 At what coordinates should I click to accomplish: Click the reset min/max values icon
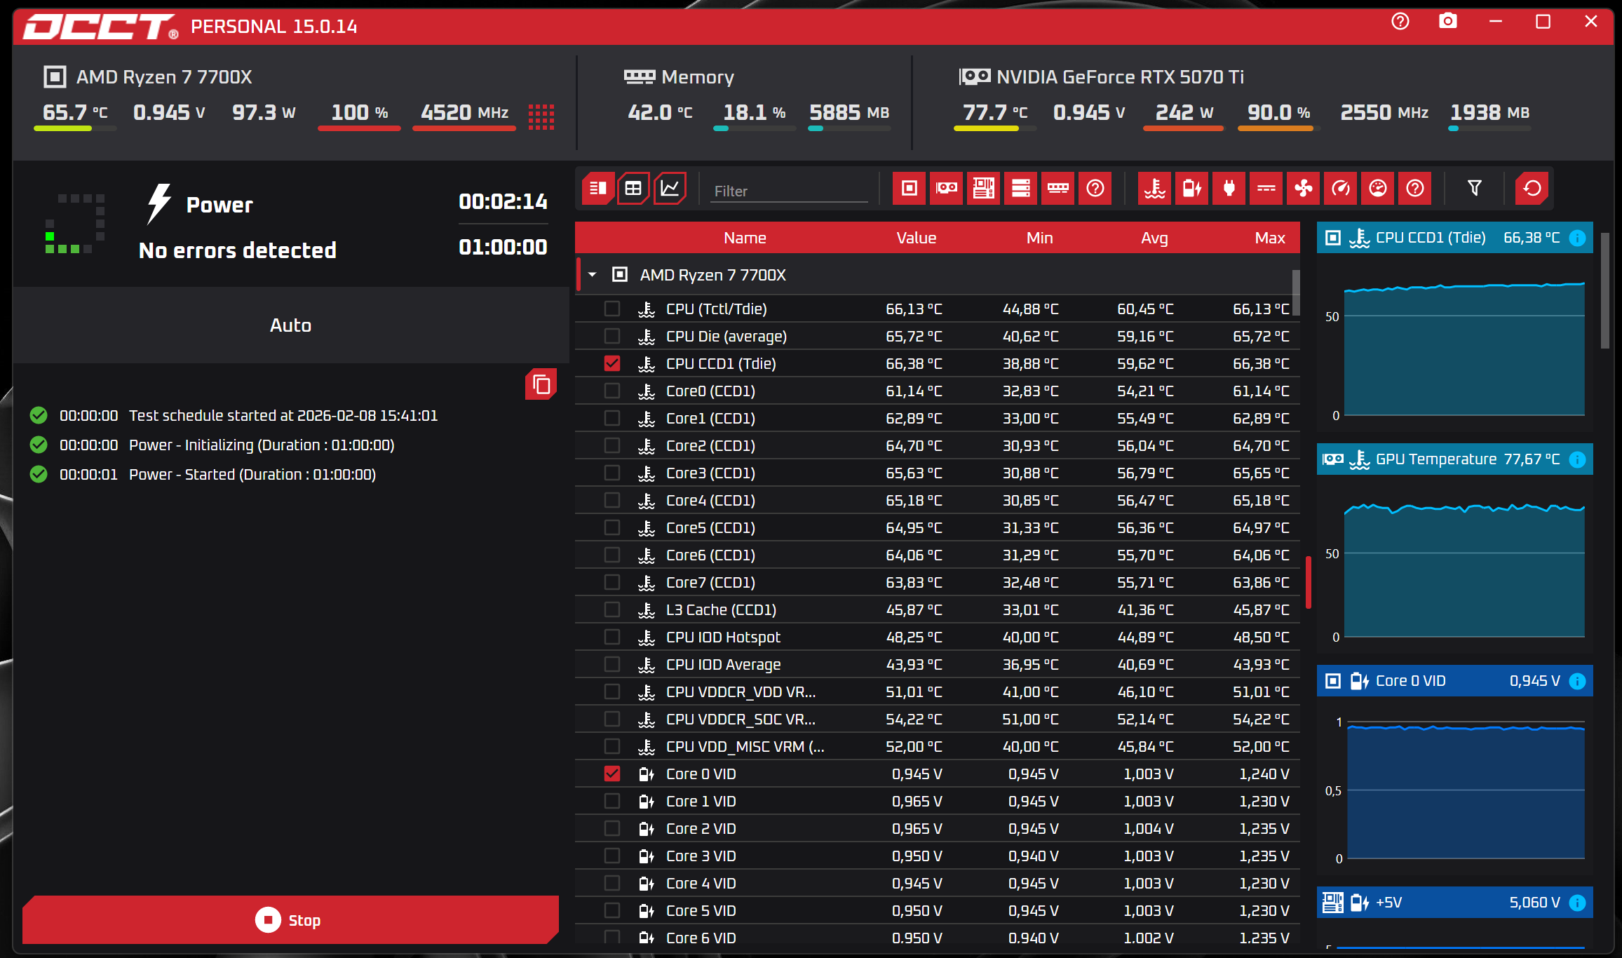1532,189
